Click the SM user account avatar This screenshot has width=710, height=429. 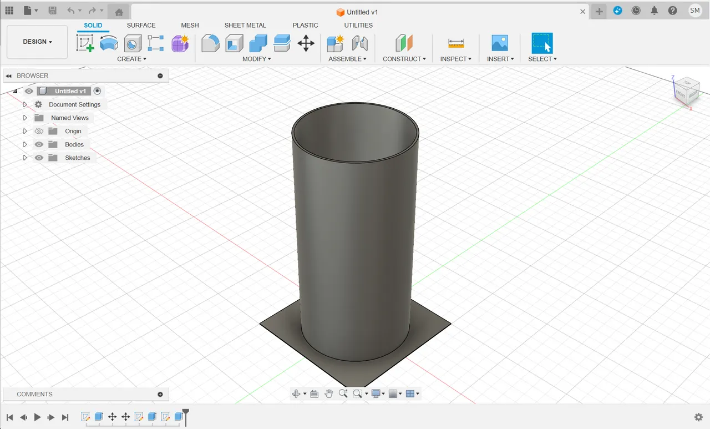click(x=694, y=10)
